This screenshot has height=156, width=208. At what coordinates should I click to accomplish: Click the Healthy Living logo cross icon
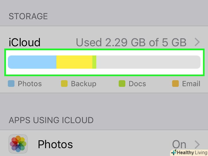174,153
